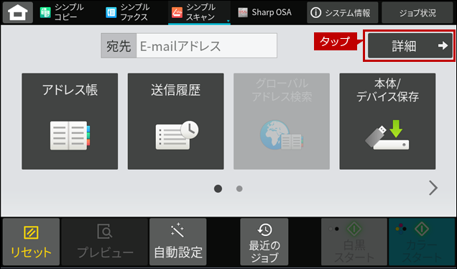
Task: Start scan with 白黒スタート button
Action: coord(354,242)
